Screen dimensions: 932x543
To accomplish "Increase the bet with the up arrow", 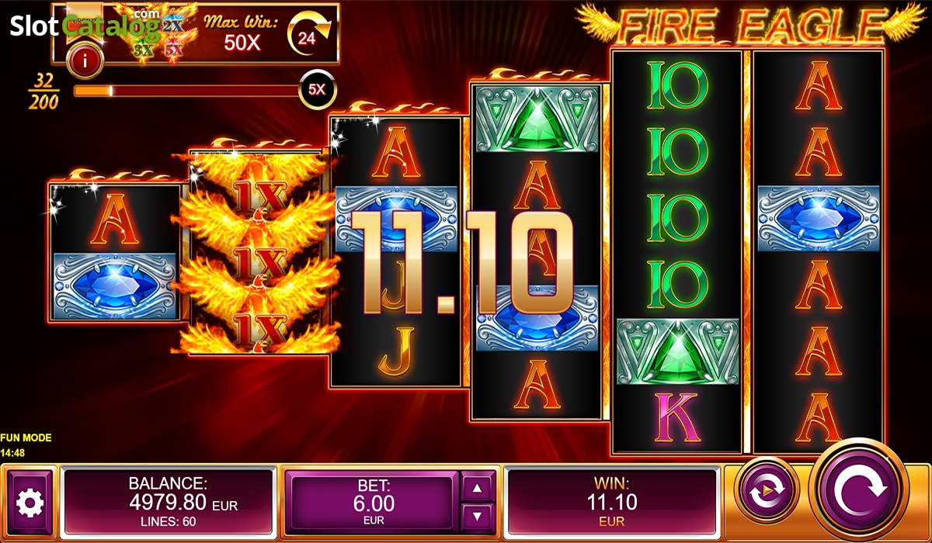I will 478,488.
